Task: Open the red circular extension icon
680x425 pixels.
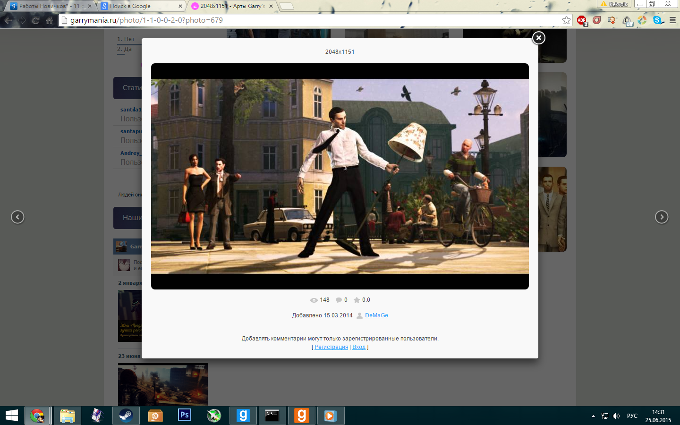Action: [x=597, y=20]
